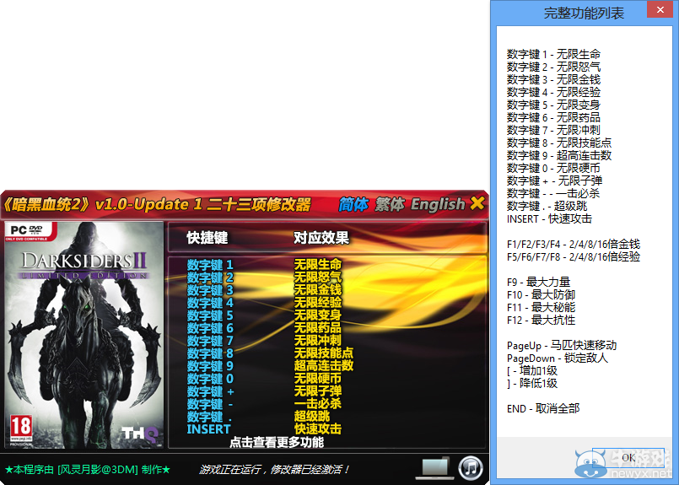Click [ - 增加1级 line
Screen dimensions: 679x485
click(532, 370)
